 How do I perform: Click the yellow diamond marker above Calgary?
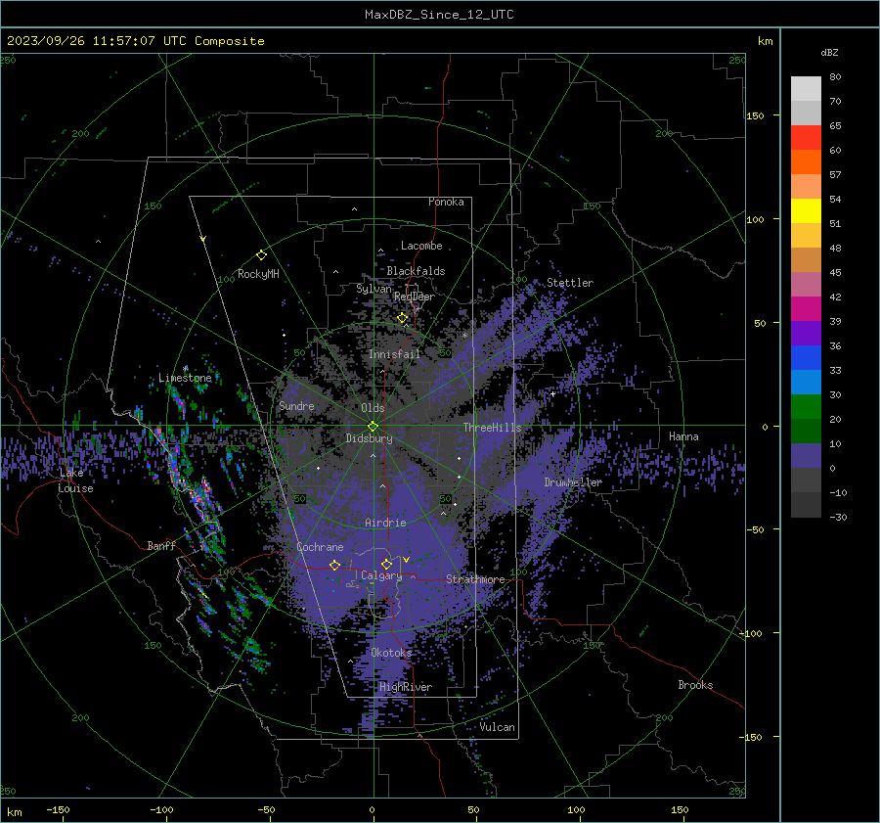click(x=386, y=564)
